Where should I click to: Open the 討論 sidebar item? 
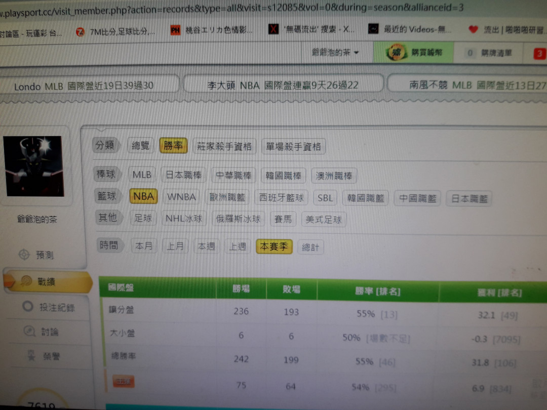[x=50, y=332]
